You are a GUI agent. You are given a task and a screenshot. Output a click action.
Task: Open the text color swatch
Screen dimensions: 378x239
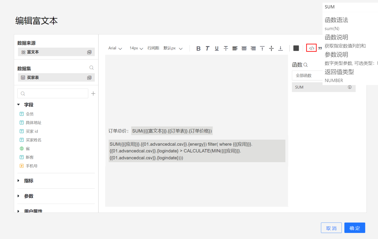(x=296, y=48)
